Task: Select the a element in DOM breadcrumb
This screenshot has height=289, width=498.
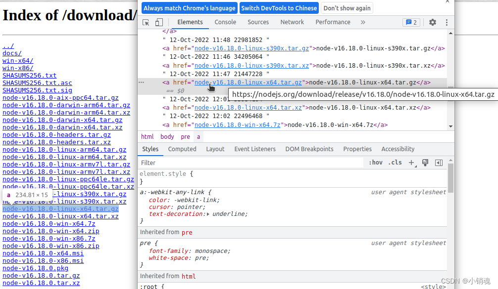Action: [x=199, y=136]
